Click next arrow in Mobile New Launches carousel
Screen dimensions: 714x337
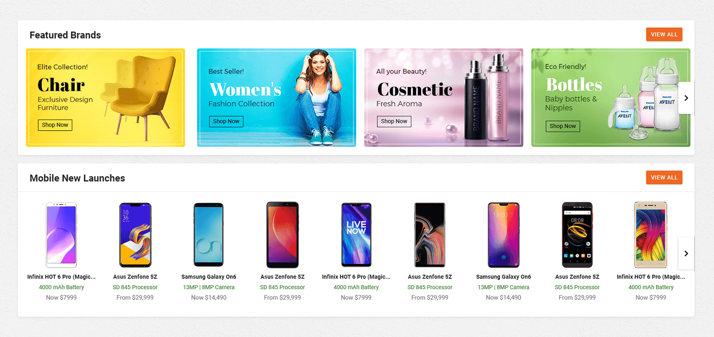tap(686, 253)
